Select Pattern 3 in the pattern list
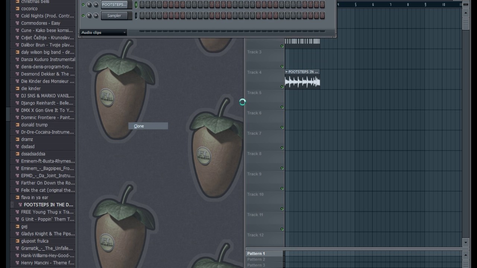 point(264,265)
